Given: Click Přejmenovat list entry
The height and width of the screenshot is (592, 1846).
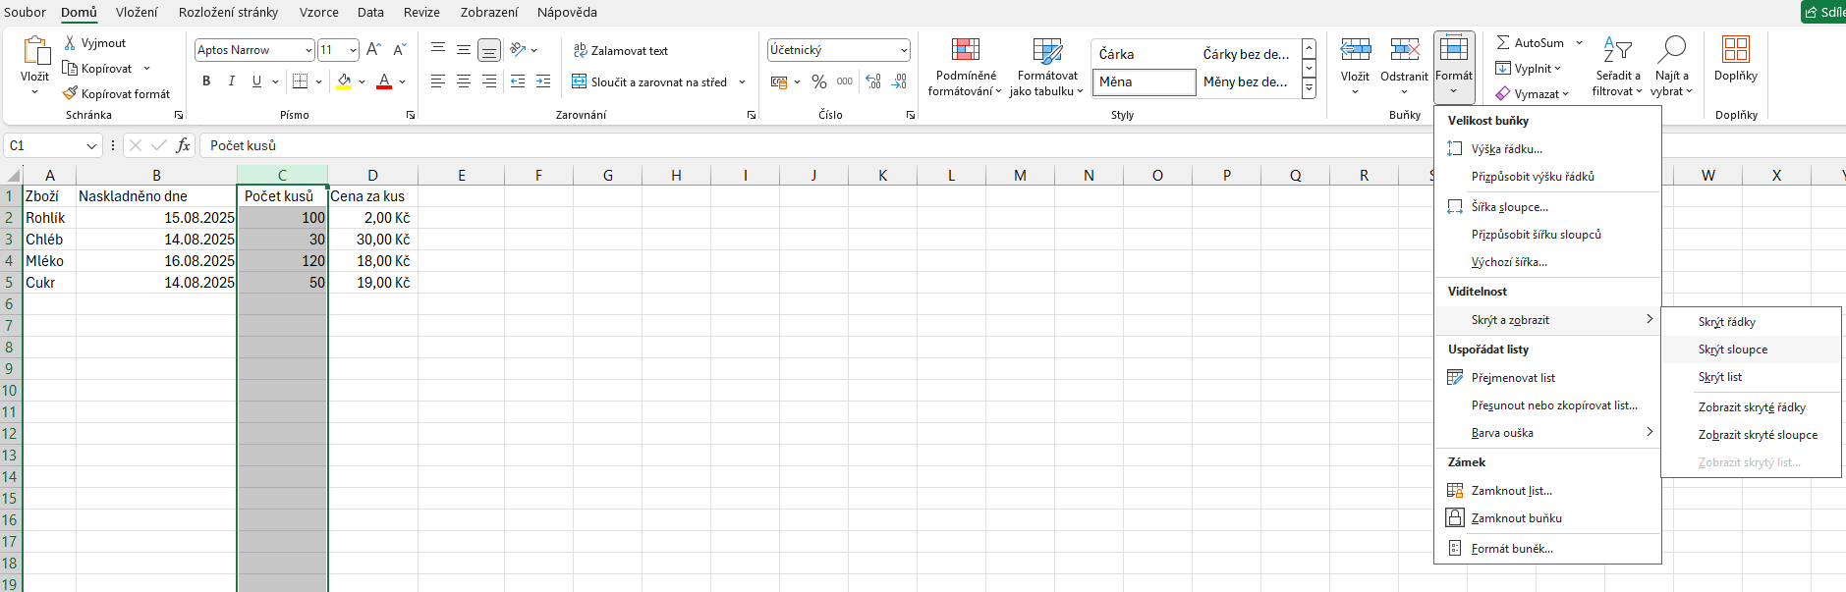Looking at the screenshot, I should click(1548, 378).
